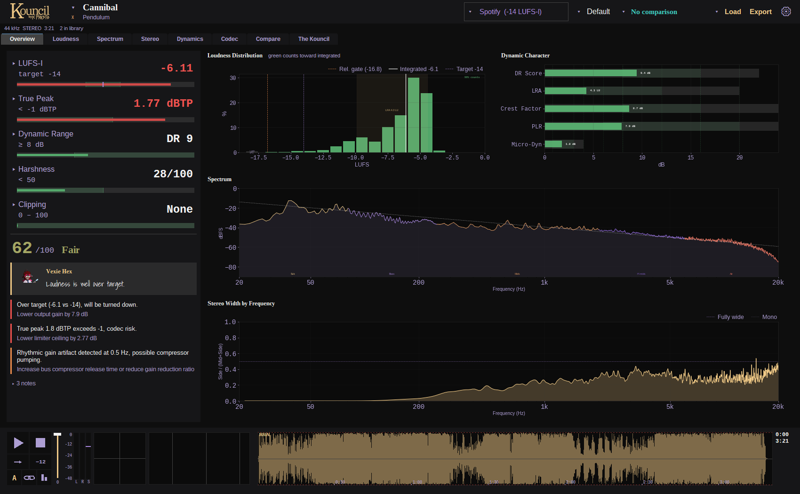Open the Default preset dropdown
The width and height of the screenshot is (800, 494).
(x=594, y=12)
